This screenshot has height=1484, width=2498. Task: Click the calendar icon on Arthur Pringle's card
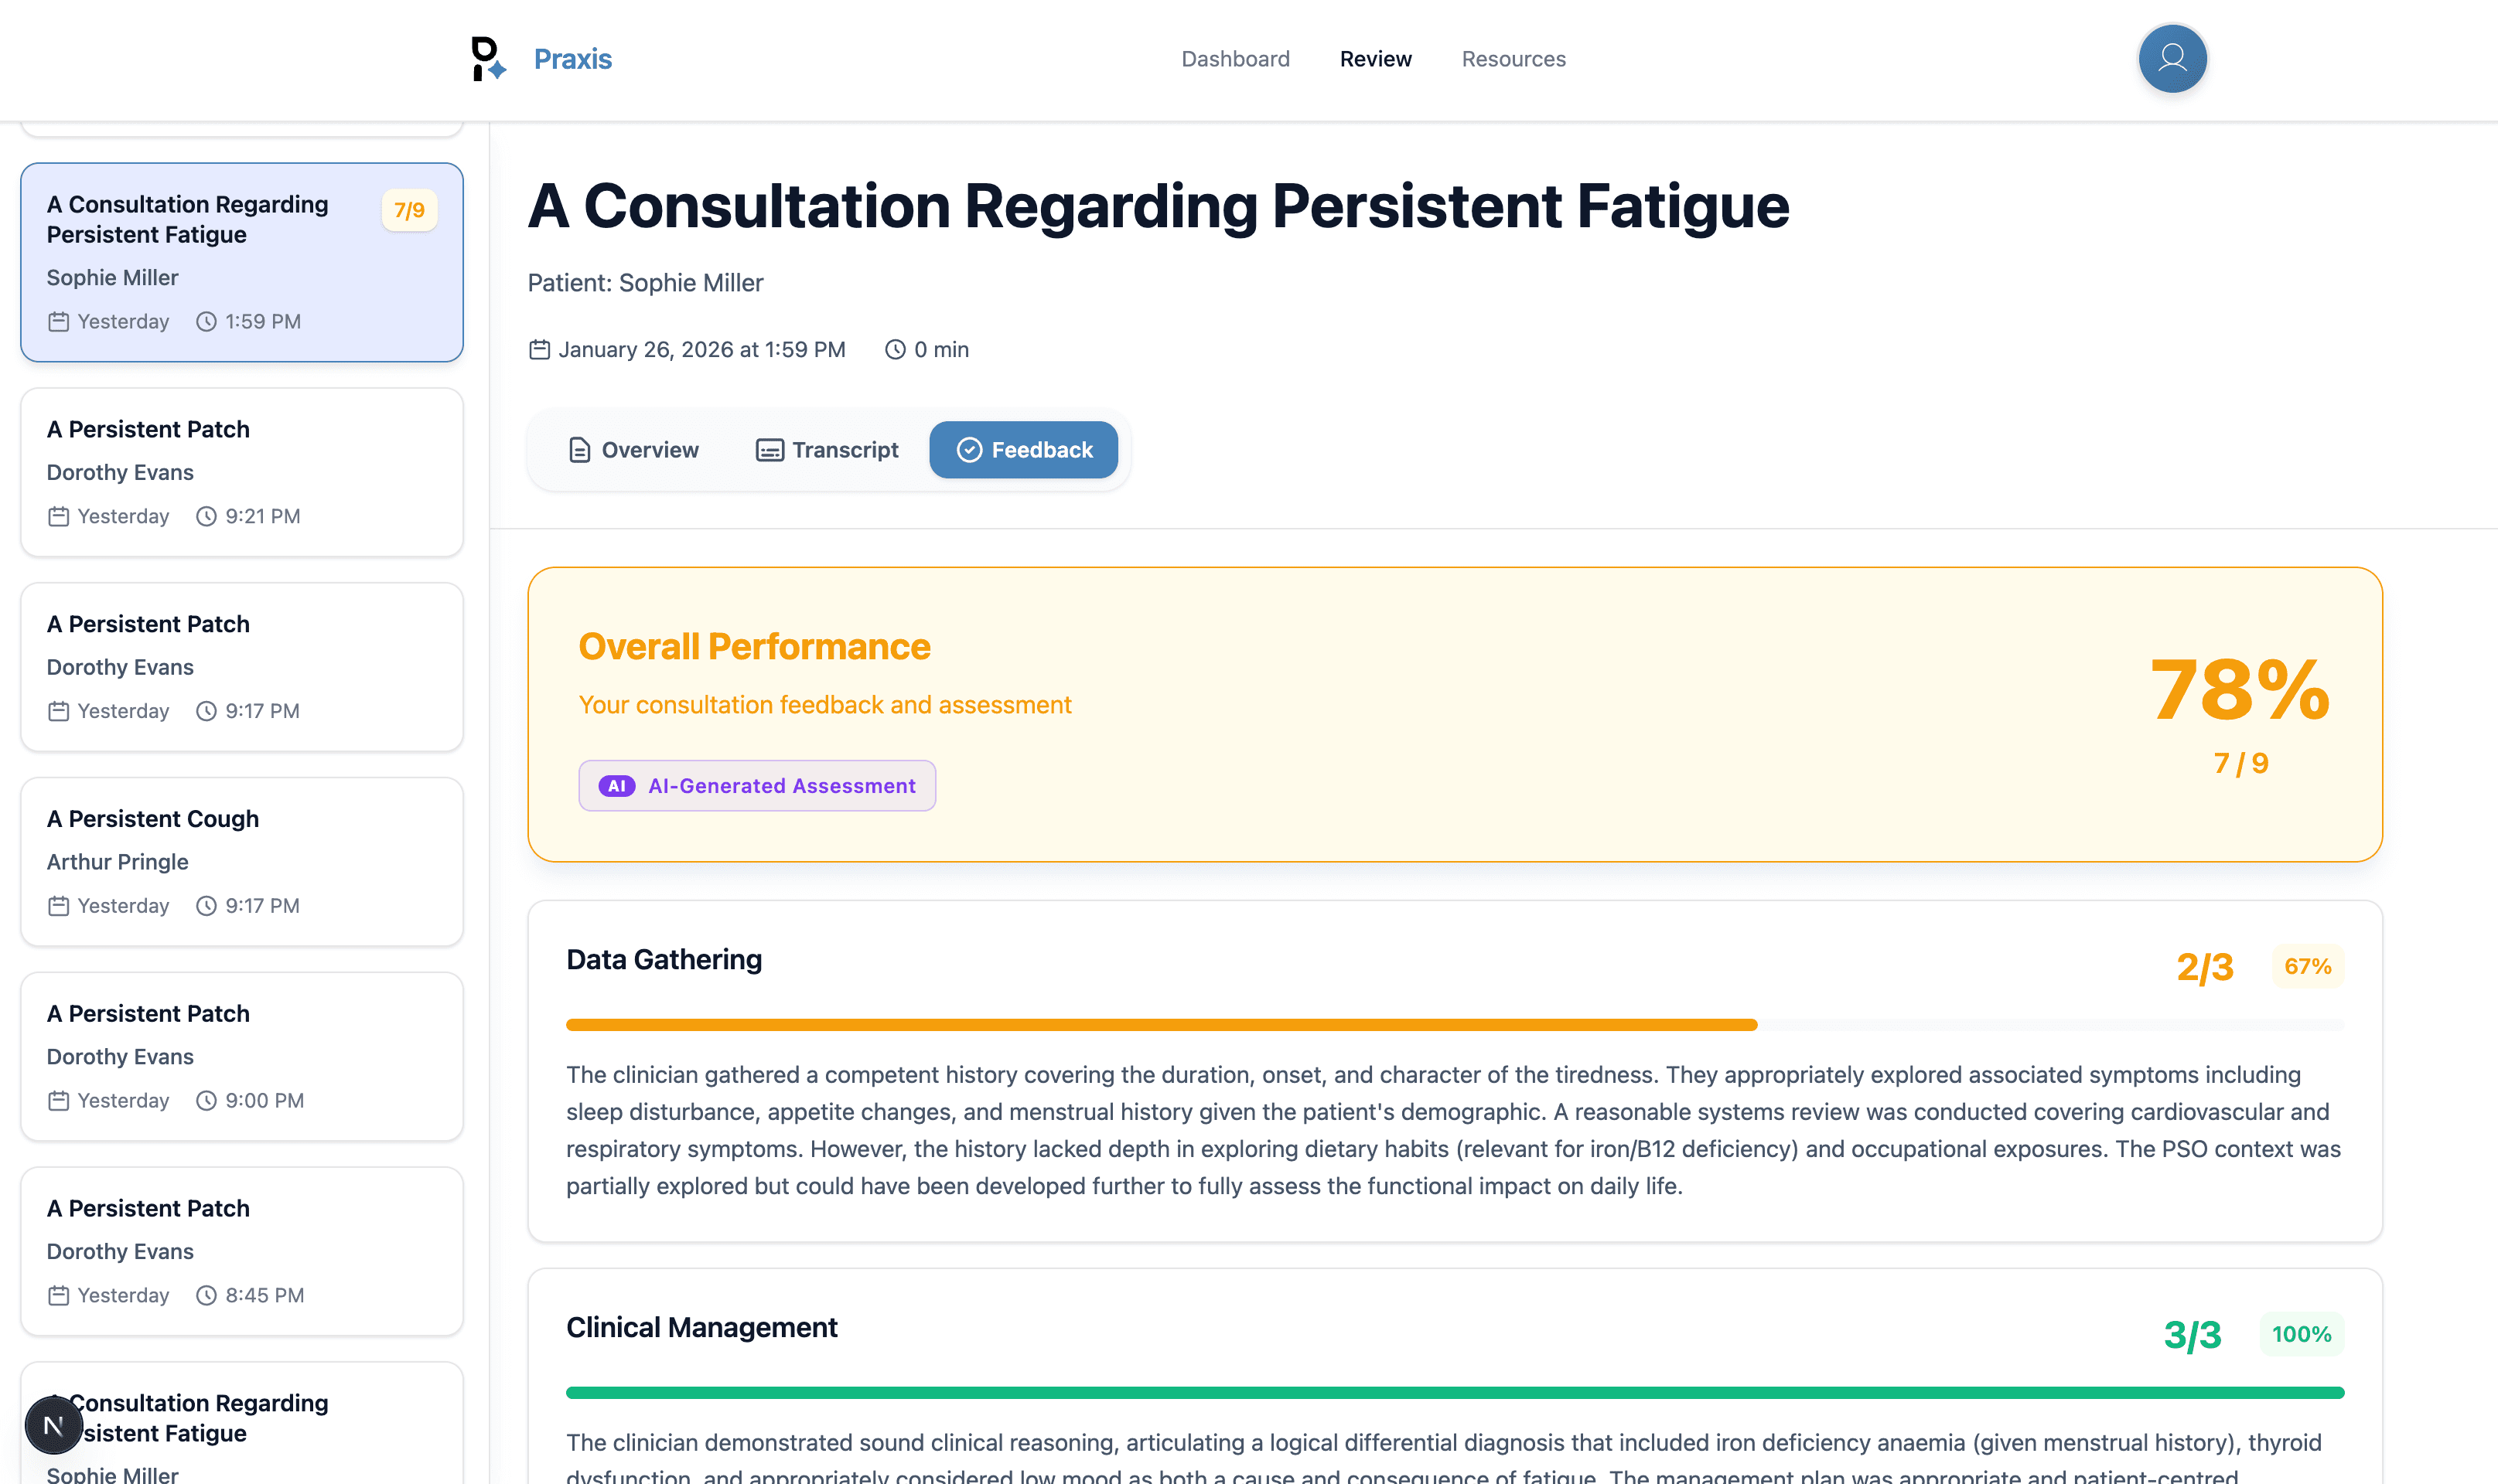(59, 905)
